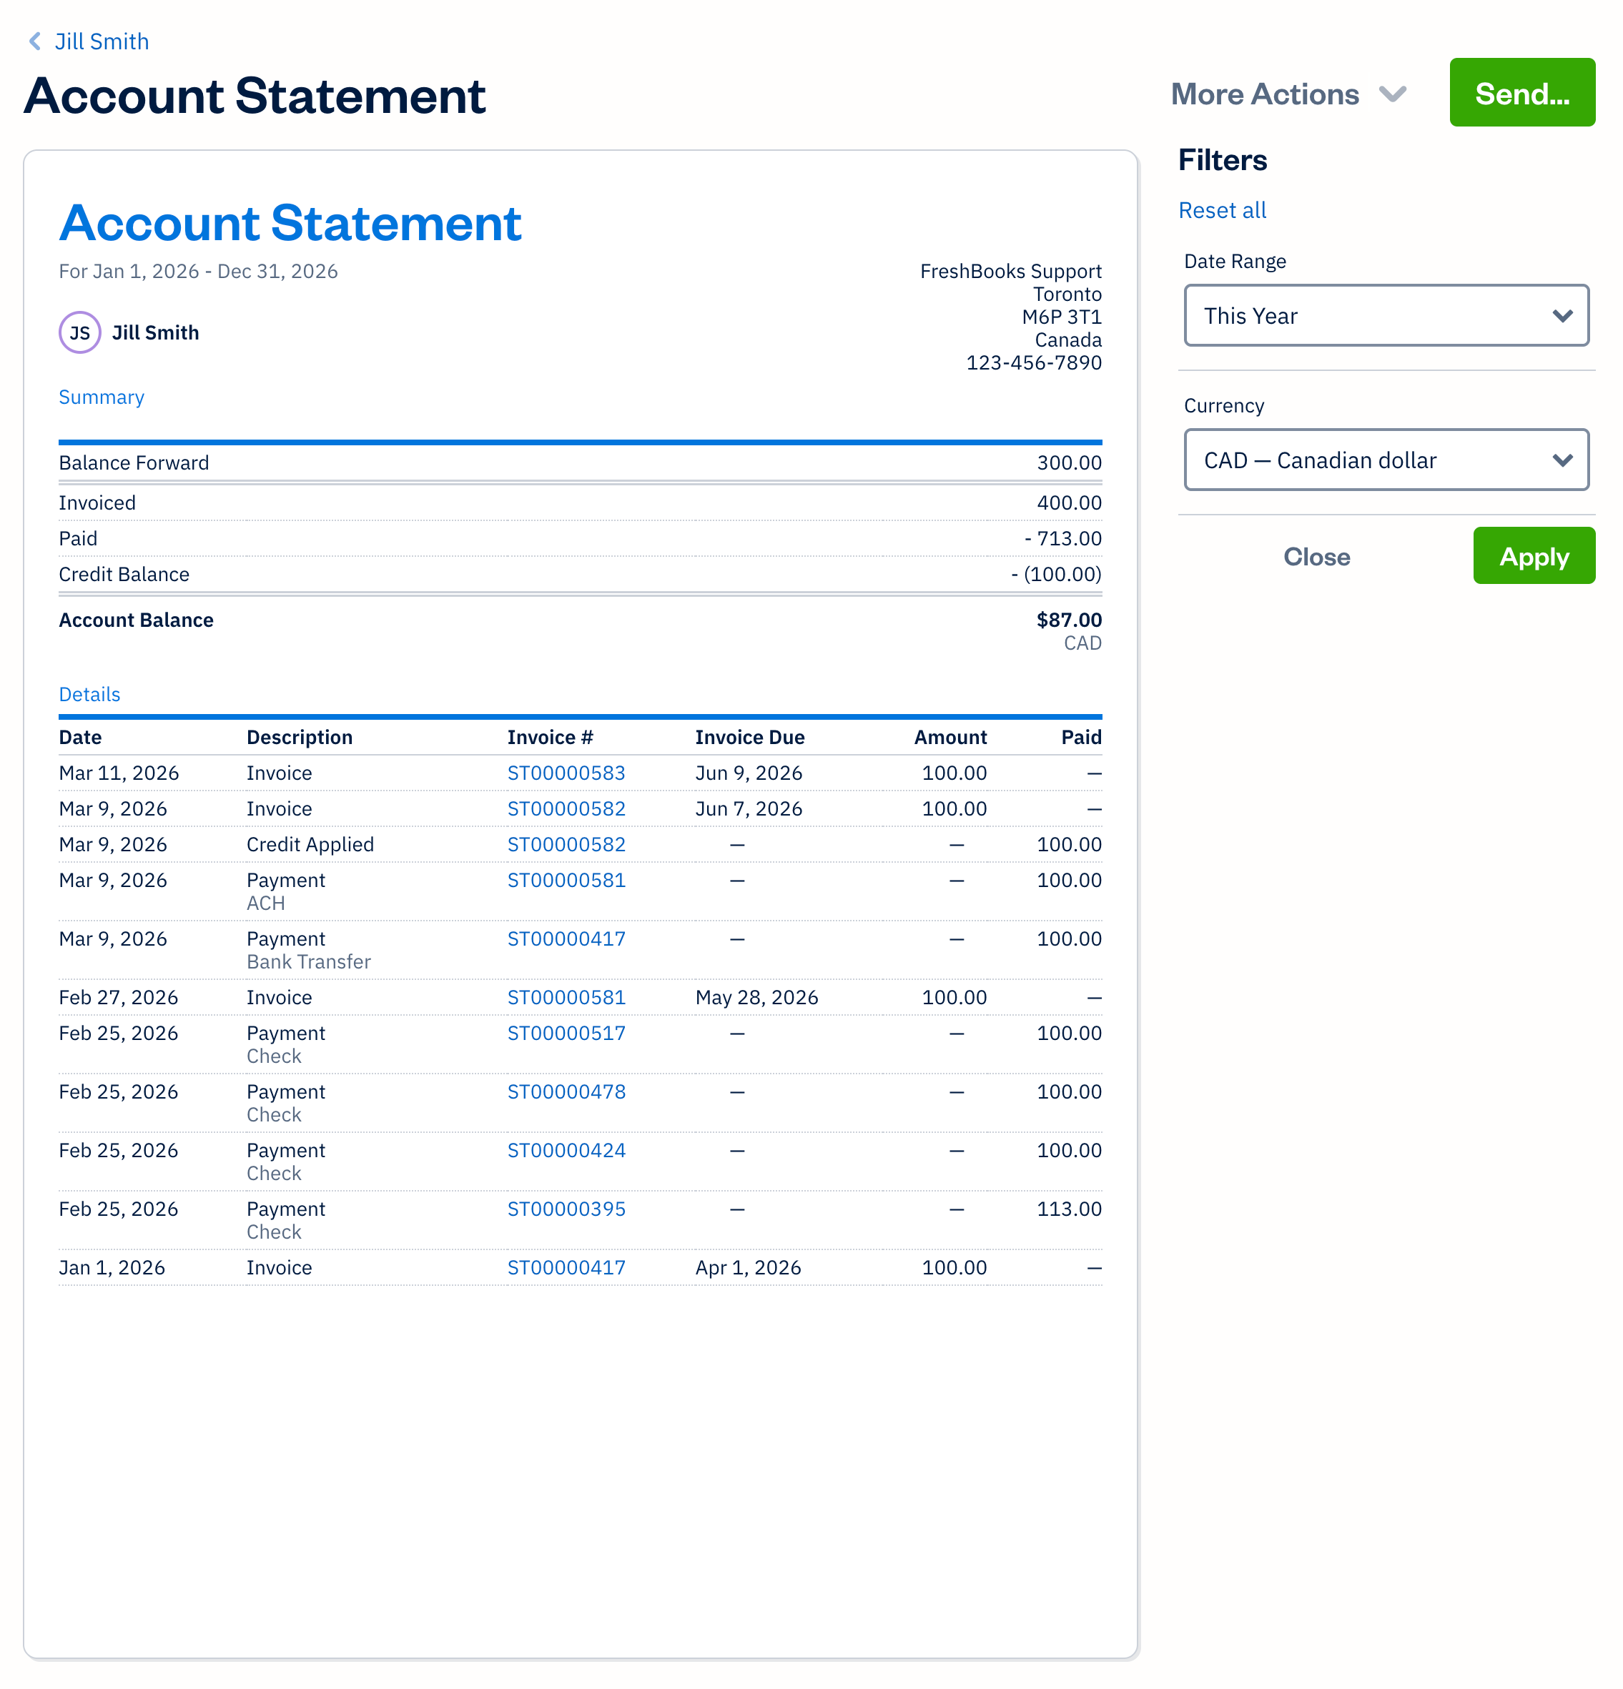Open invoice ST00000424
This screenshot has width=1623, height=1689.
(x=566, y=1149)
